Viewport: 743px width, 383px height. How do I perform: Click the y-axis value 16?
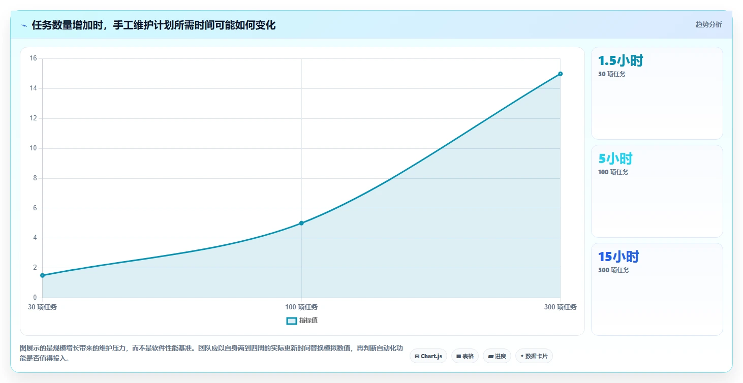(34, 58)
